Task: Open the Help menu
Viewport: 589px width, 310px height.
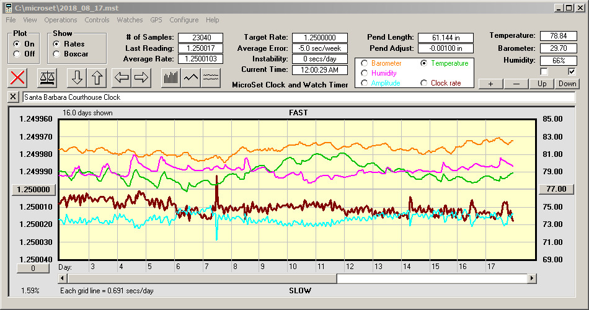Action: (x=212, y=20)
